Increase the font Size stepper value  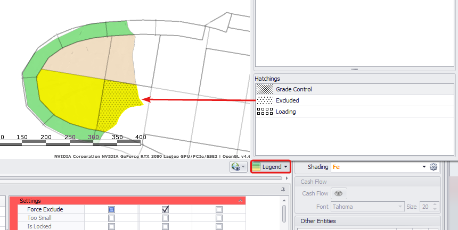tap(437, 205)
